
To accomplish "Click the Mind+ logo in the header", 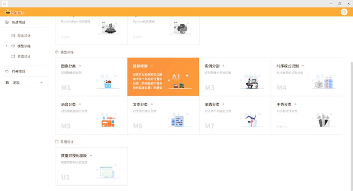I will (x=14, y=12).
